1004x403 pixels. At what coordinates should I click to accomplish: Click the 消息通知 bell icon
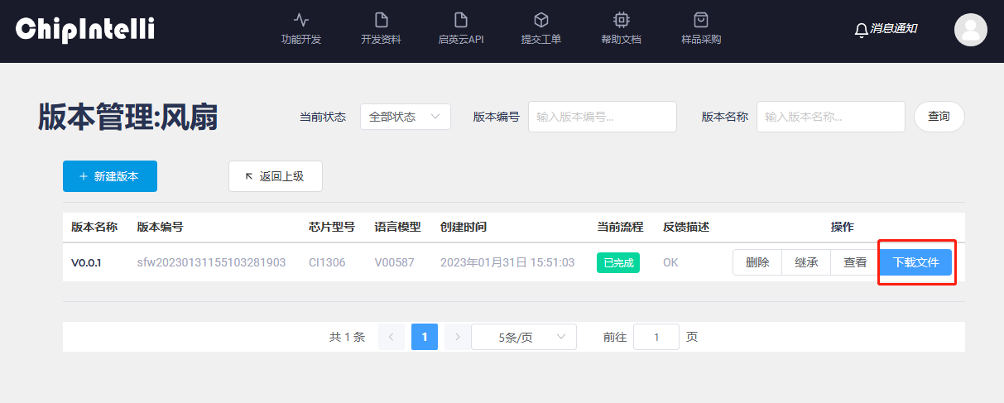[x=862, y=30]
